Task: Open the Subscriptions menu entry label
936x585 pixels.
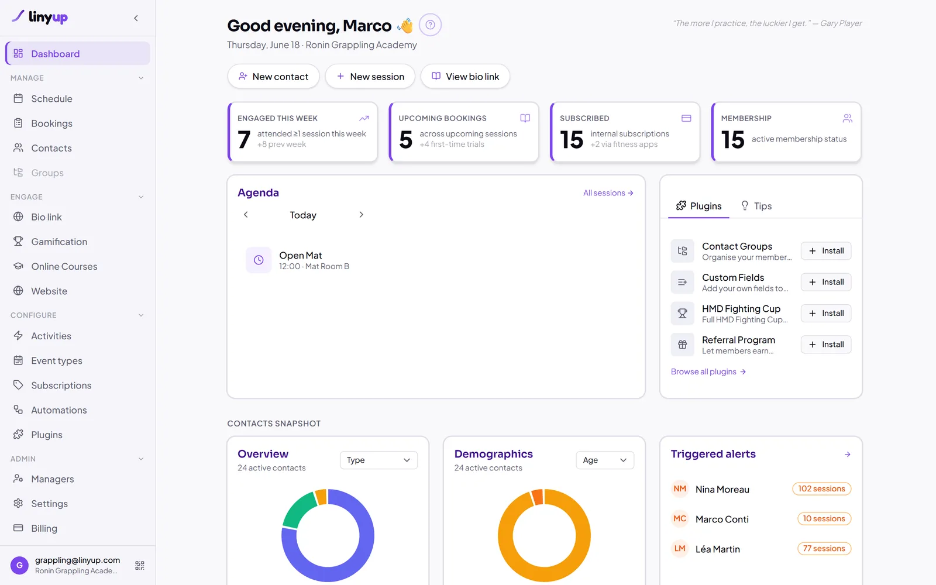Action: click(x=61, y=386)
